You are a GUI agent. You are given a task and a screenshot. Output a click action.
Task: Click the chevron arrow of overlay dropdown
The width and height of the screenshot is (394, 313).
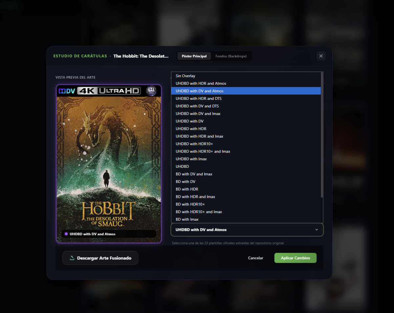[x=317, y=230]
